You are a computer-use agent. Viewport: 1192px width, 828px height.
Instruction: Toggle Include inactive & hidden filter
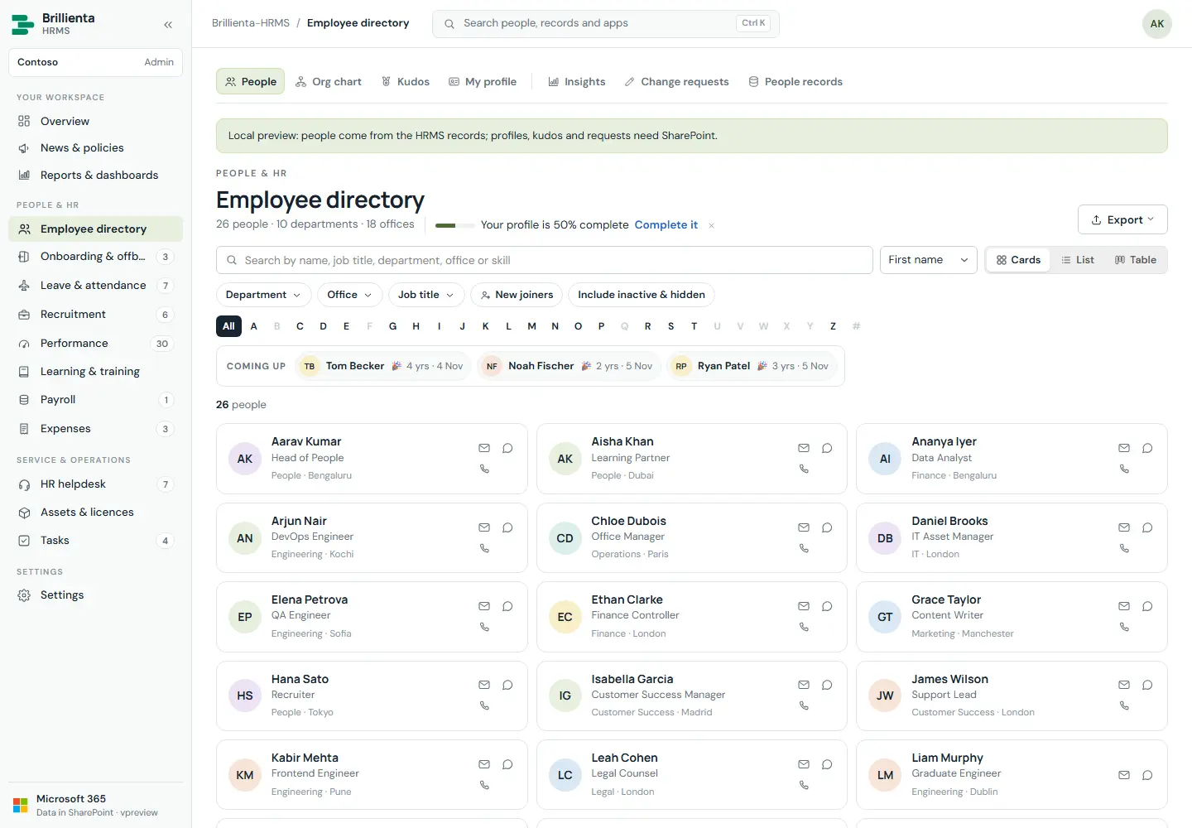(x=642, y=295)
